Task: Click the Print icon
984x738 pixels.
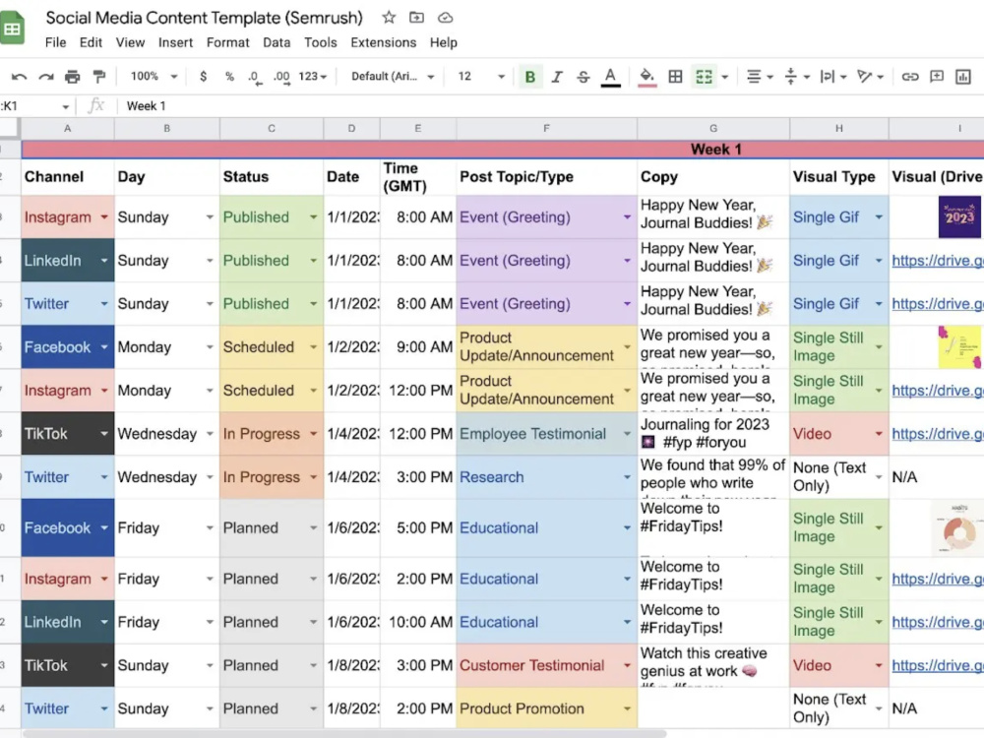Action: 73,77
